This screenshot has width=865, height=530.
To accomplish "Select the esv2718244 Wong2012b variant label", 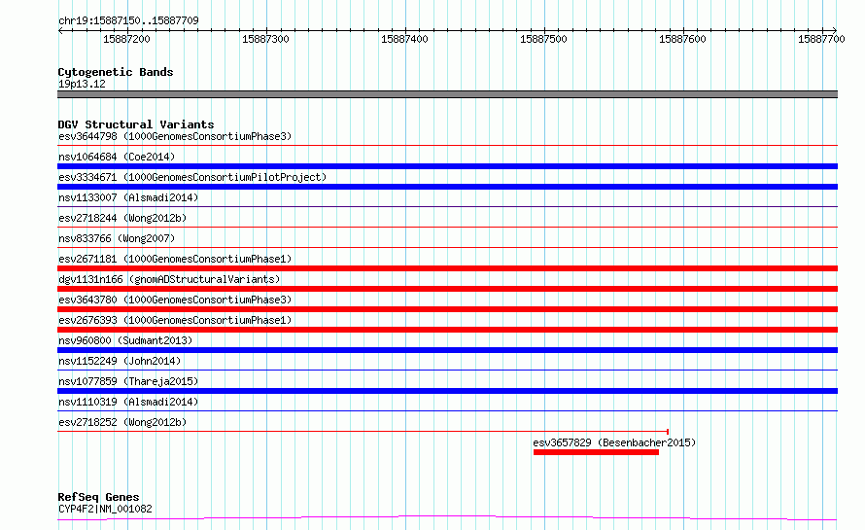I will click(x=122, y=218).
